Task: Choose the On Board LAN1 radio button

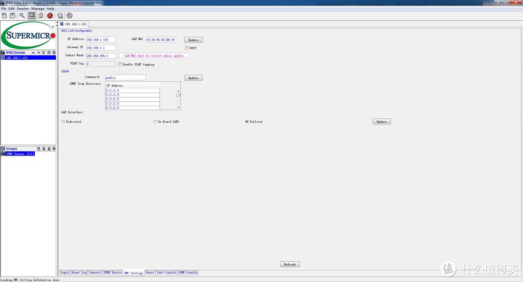Action: tap(155, 122)
